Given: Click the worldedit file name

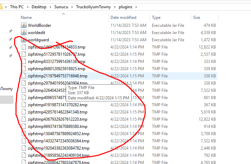Looking at the screenshot, I should click(36, 32).
